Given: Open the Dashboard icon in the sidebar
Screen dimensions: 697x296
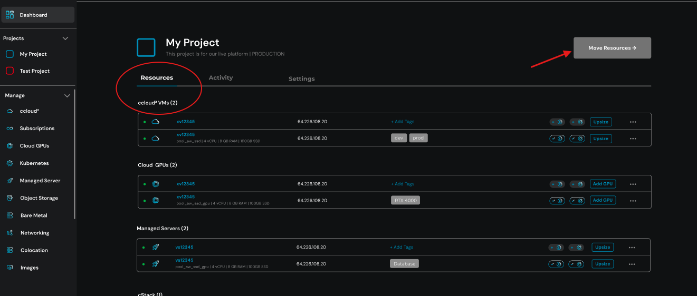Looking at the screenshot, I should tap(9, 15).
